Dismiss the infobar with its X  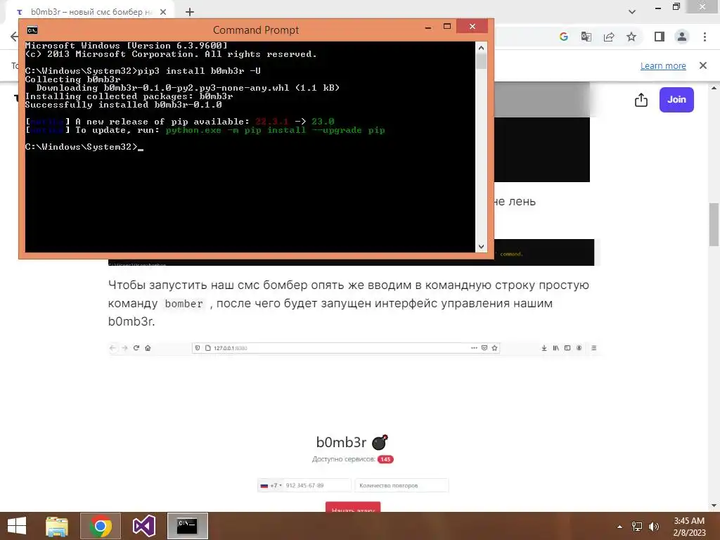[703, 65]
